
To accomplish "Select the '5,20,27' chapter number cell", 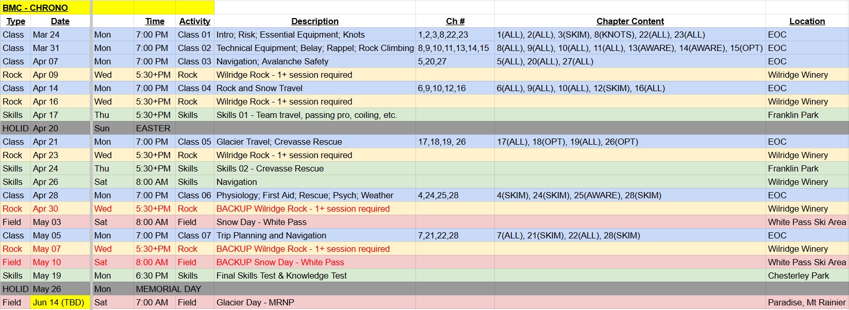I will tap(455, 61).
